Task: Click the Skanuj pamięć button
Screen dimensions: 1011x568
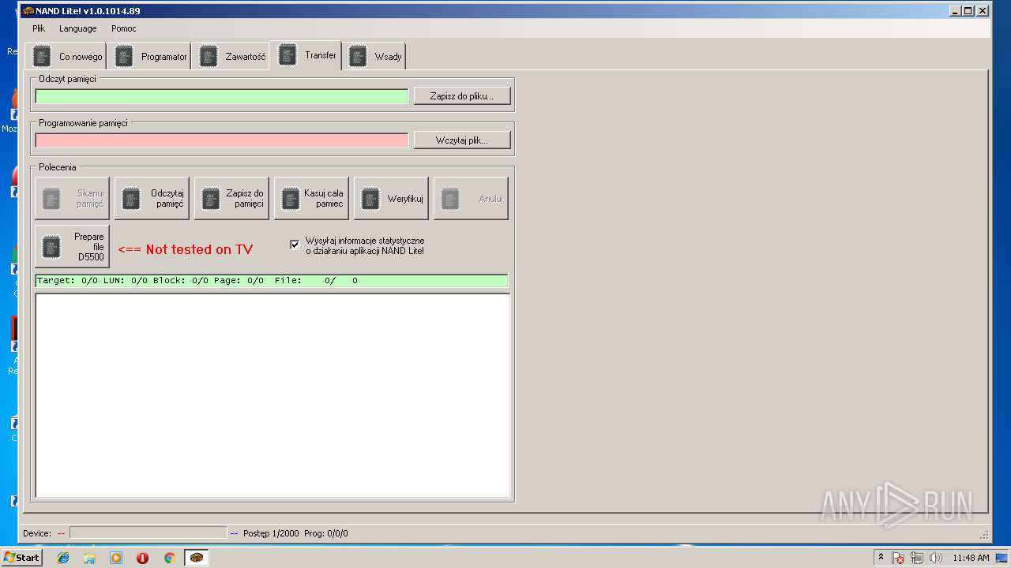Action: click(x=72, y=198)
